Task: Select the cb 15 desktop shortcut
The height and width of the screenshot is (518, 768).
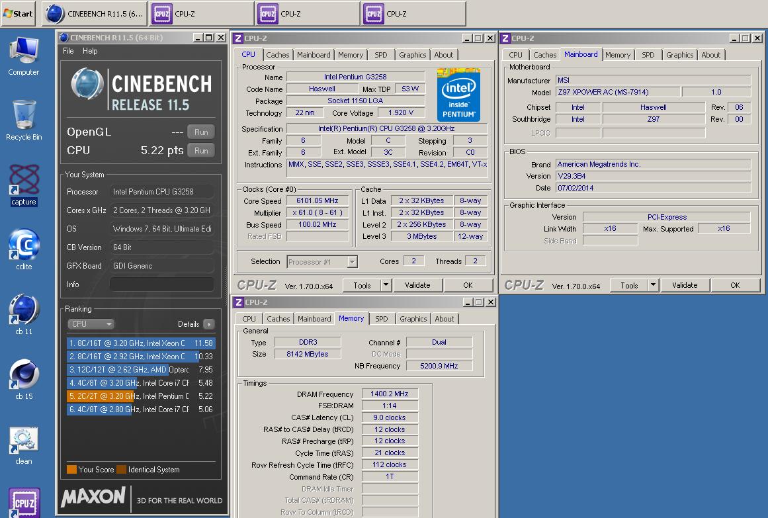Action: pos(24,379)
